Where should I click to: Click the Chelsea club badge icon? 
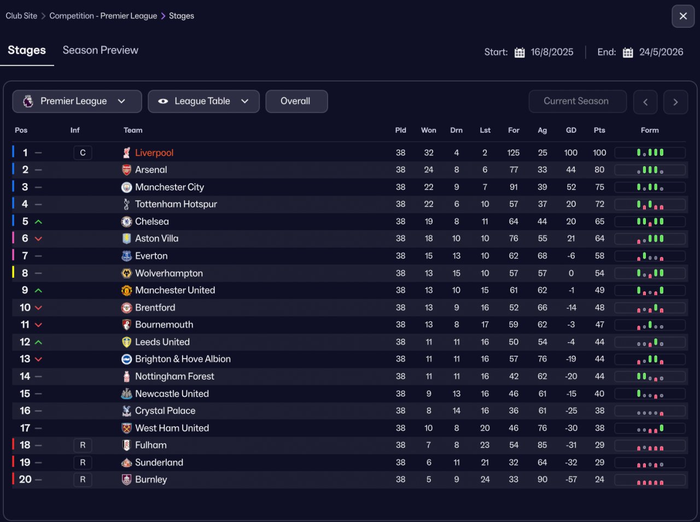126,222
